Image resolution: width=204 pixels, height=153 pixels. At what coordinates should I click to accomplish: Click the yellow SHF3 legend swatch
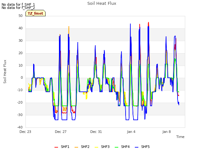pyautogui.click(x=96, y=147)
